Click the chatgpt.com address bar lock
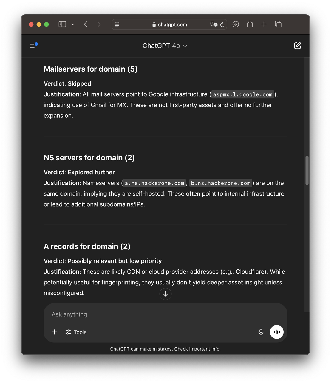Image resolution: width=331 pixels, height=383 pixels. point(154,24)
